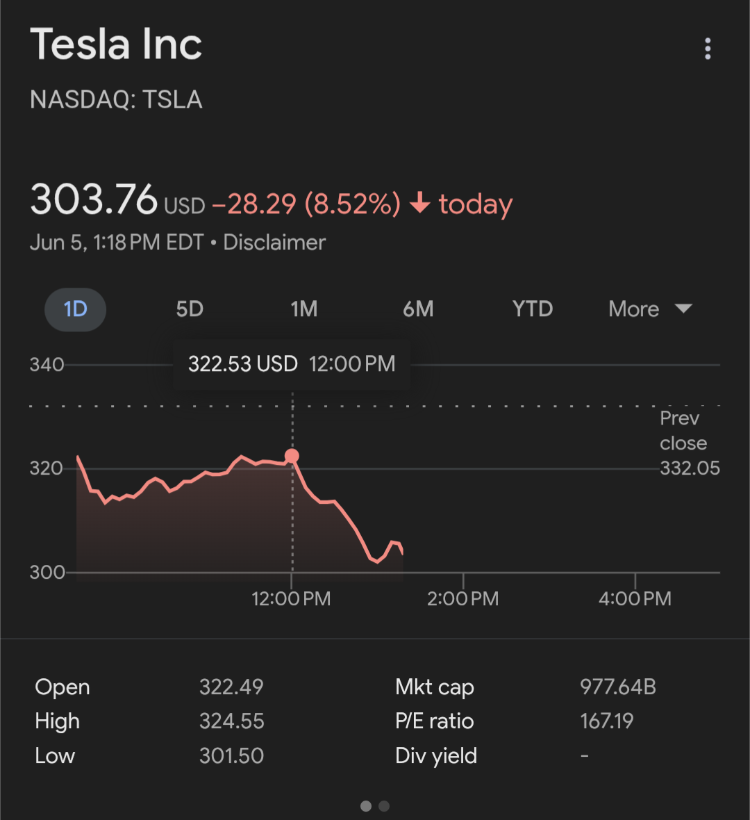Image resolution: width=750 pixels, height=820 pixels.
Task: Click the NASDAQ: TSLA ticker label
Action: 116,99
